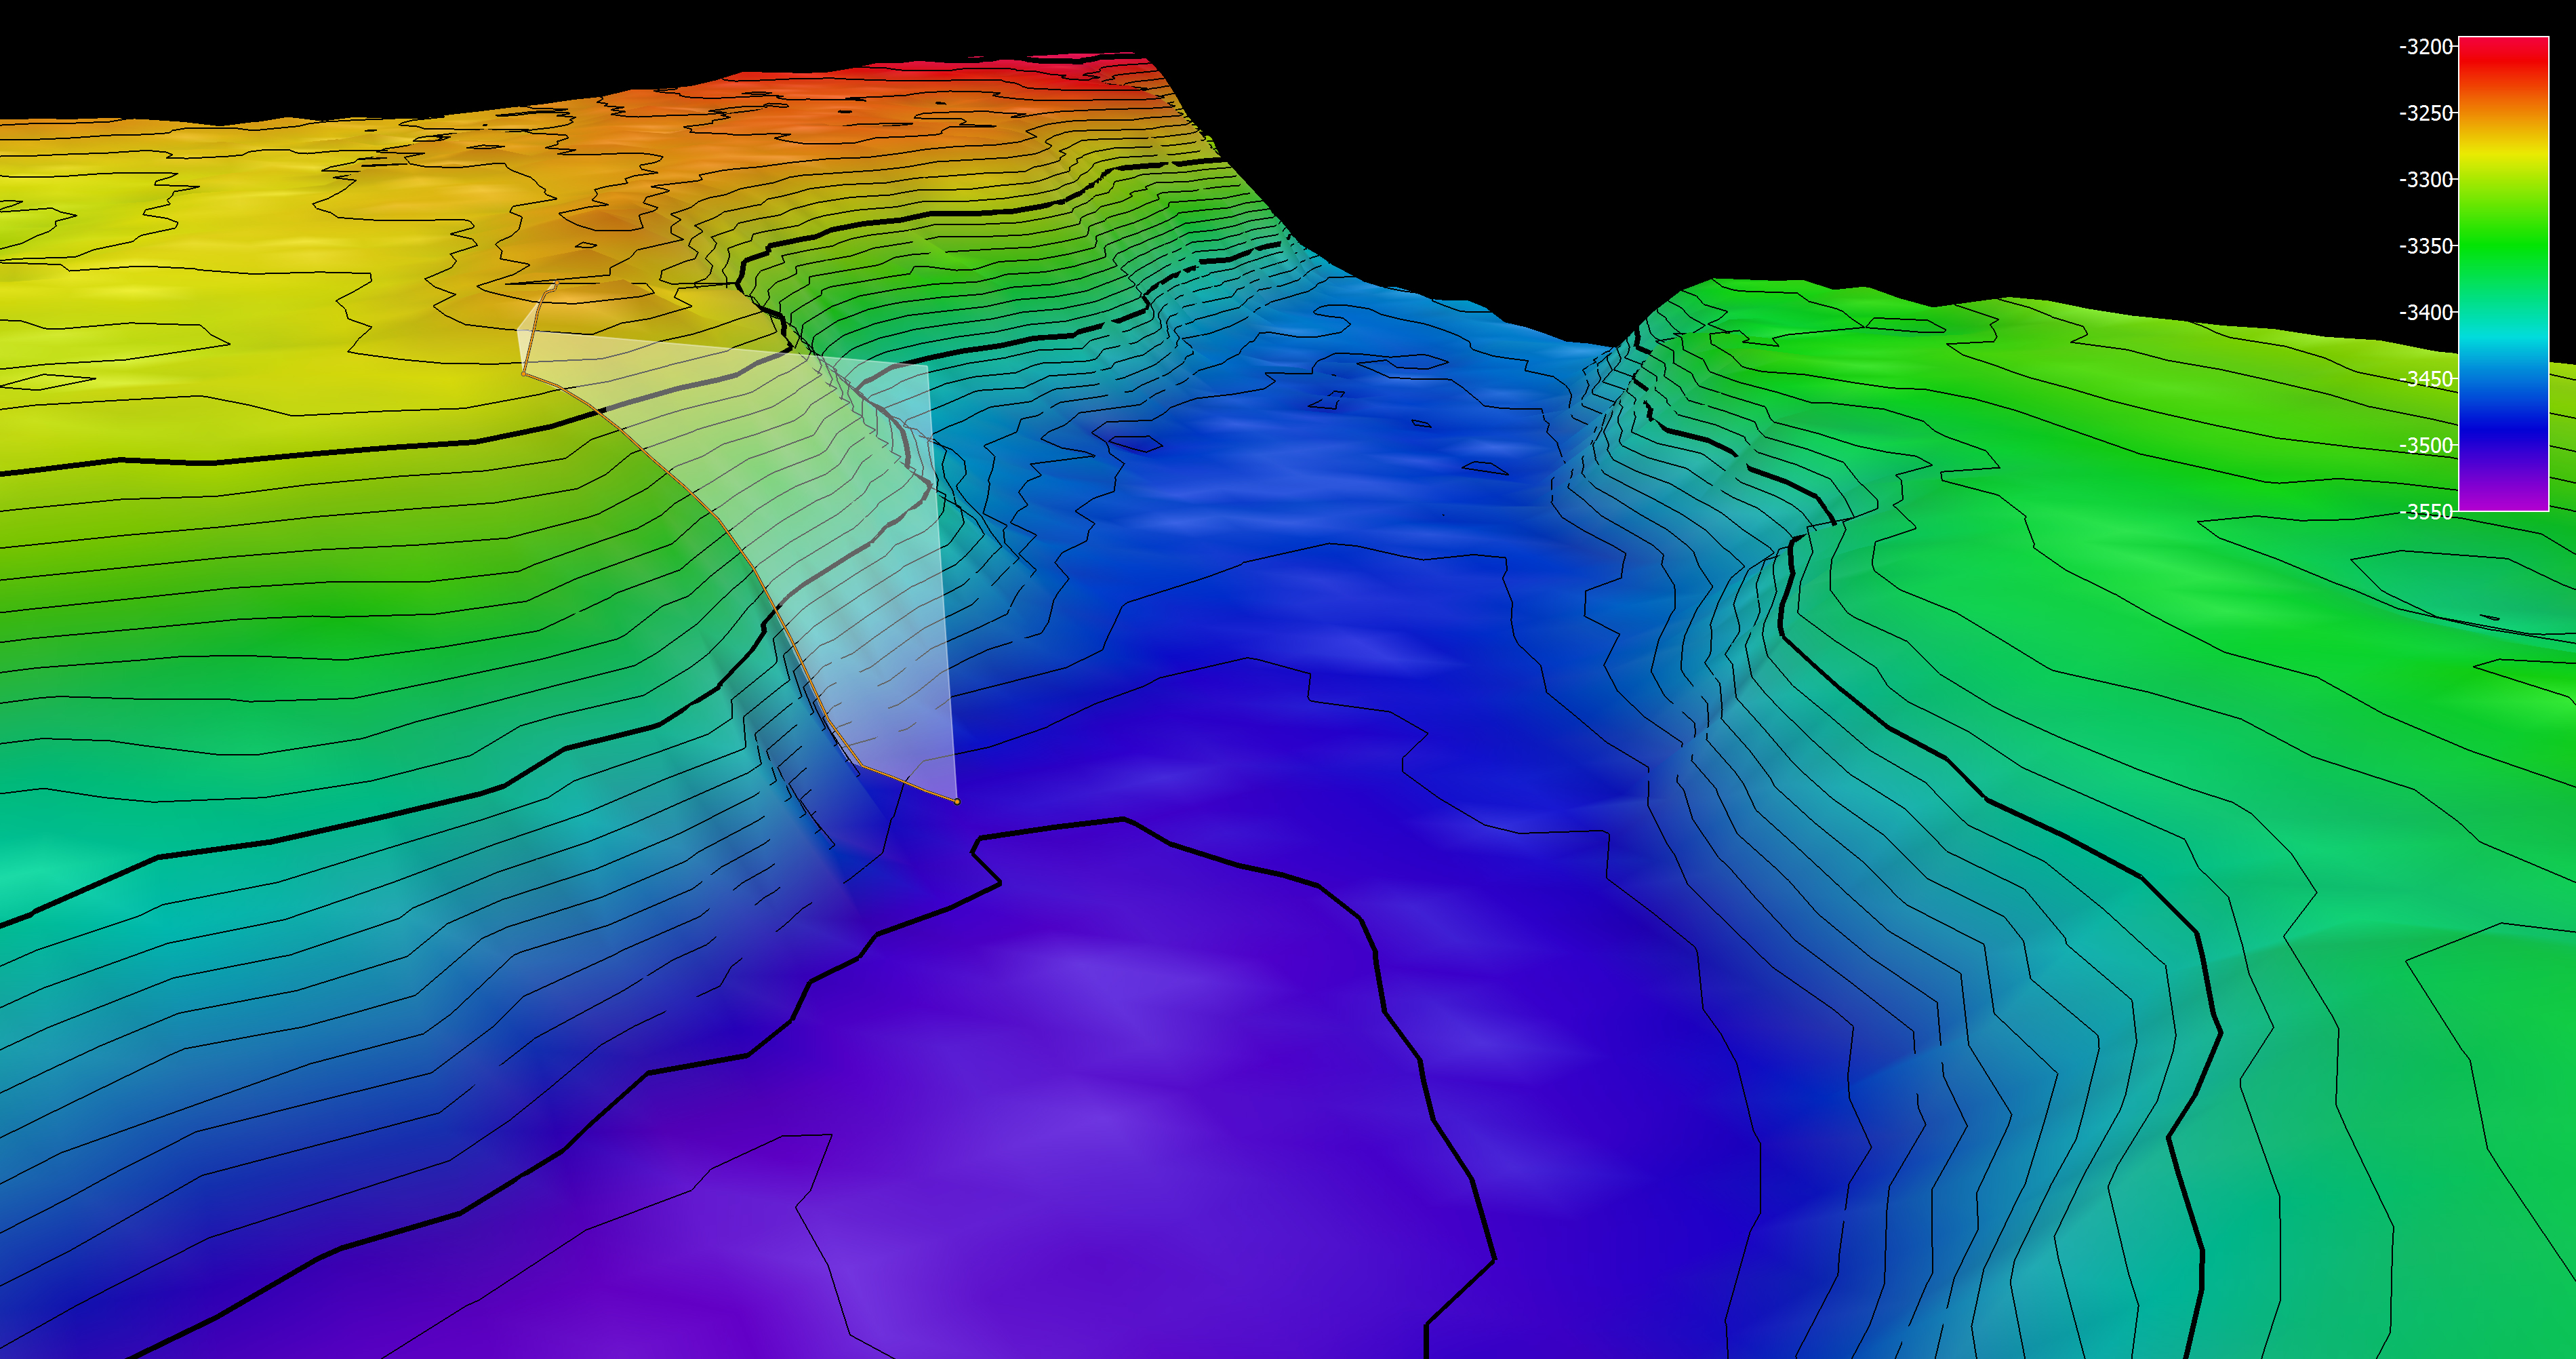Click the -3350 legend label
2576x1359 pixels.
[2425, 246]
